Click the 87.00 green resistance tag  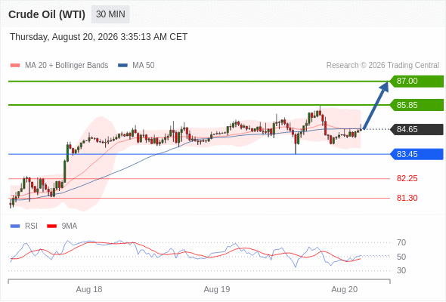(x=417, y=82)
